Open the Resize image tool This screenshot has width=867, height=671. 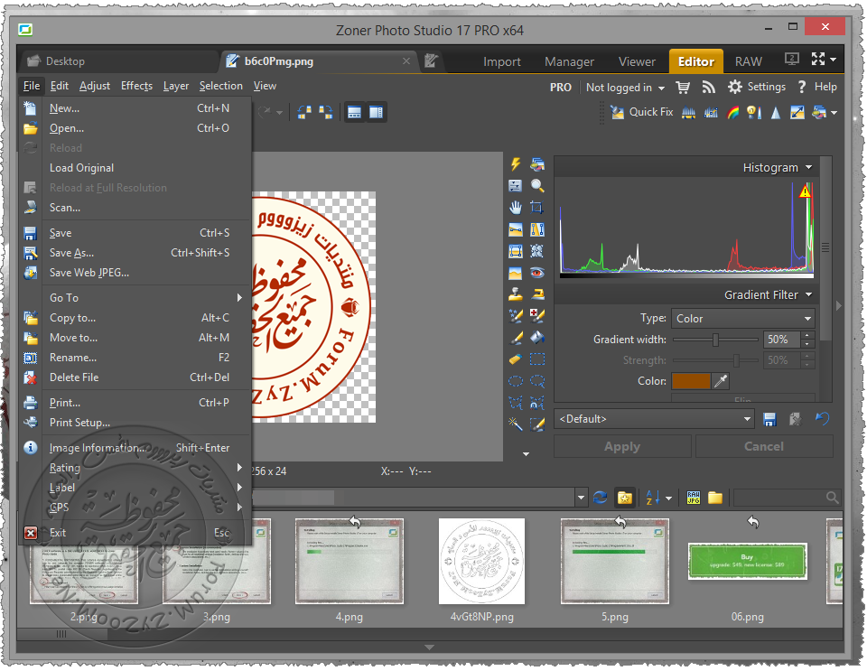(x=797, y=113)
